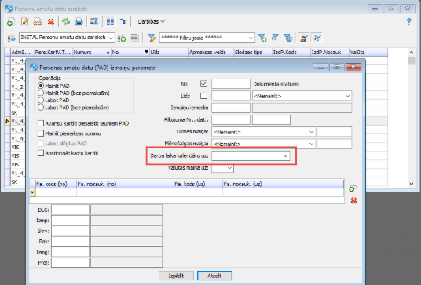Click the view record glasses icon
This screenshot has height=285, width=421.
click(x=38, y=21)
